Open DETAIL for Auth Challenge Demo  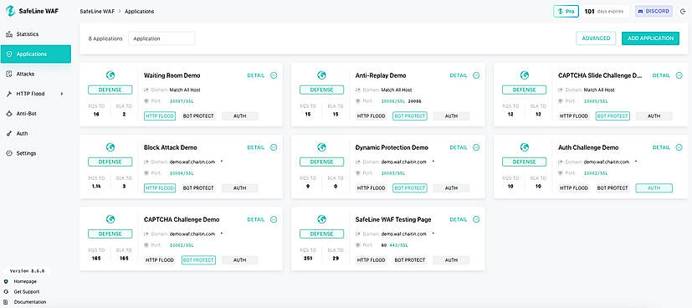pyautogui.click(x=661, y=147)
